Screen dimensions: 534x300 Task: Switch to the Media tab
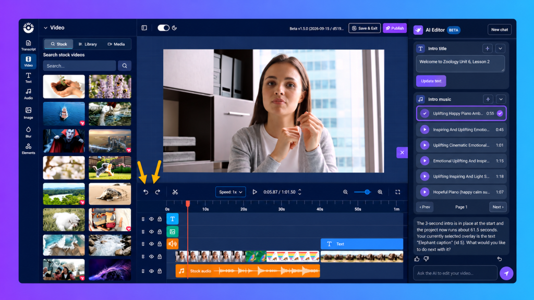(x=116, y=44)
